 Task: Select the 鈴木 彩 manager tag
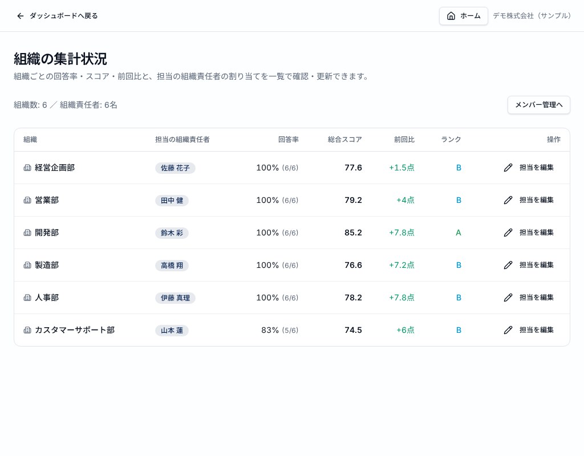pos(172,233)
